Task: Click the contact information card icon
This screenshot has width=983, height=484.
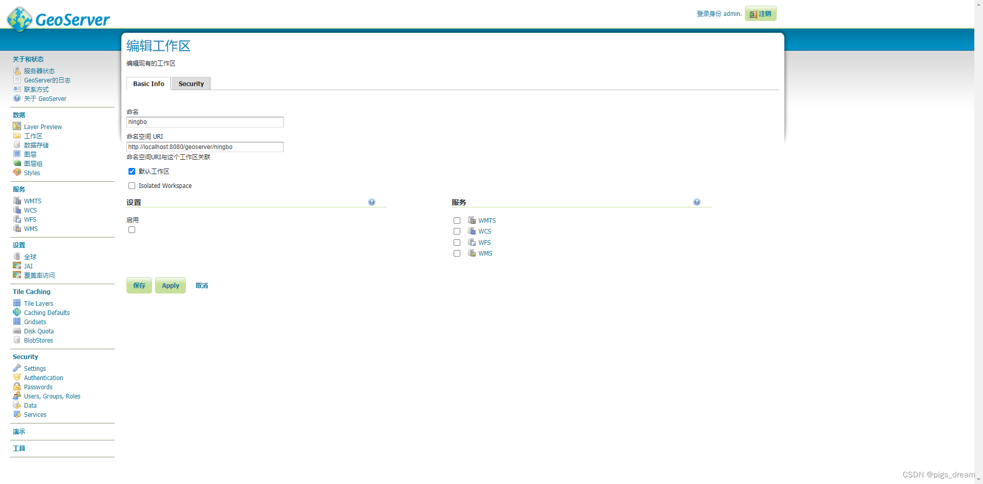Action: click(17, 89)
